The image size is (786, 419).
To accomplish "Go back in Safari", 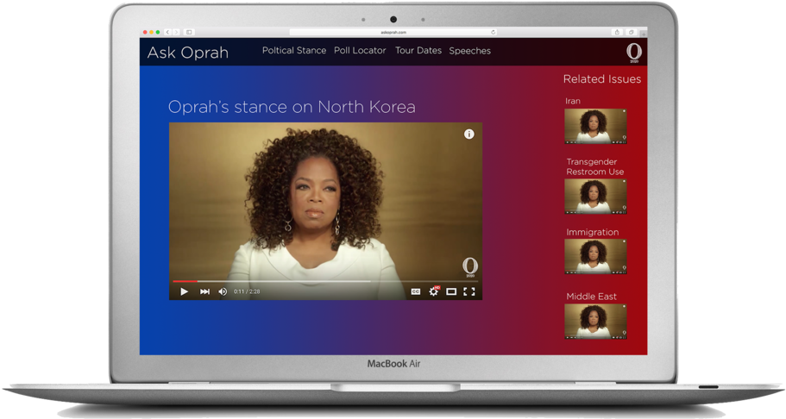I will click(168, 32).
